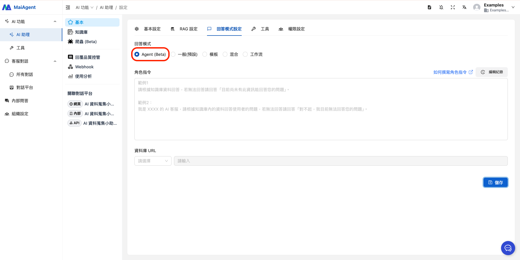This screenshot has width=520, height=260.
Task: Open the language switcher icon
Action: click(464, 7)
